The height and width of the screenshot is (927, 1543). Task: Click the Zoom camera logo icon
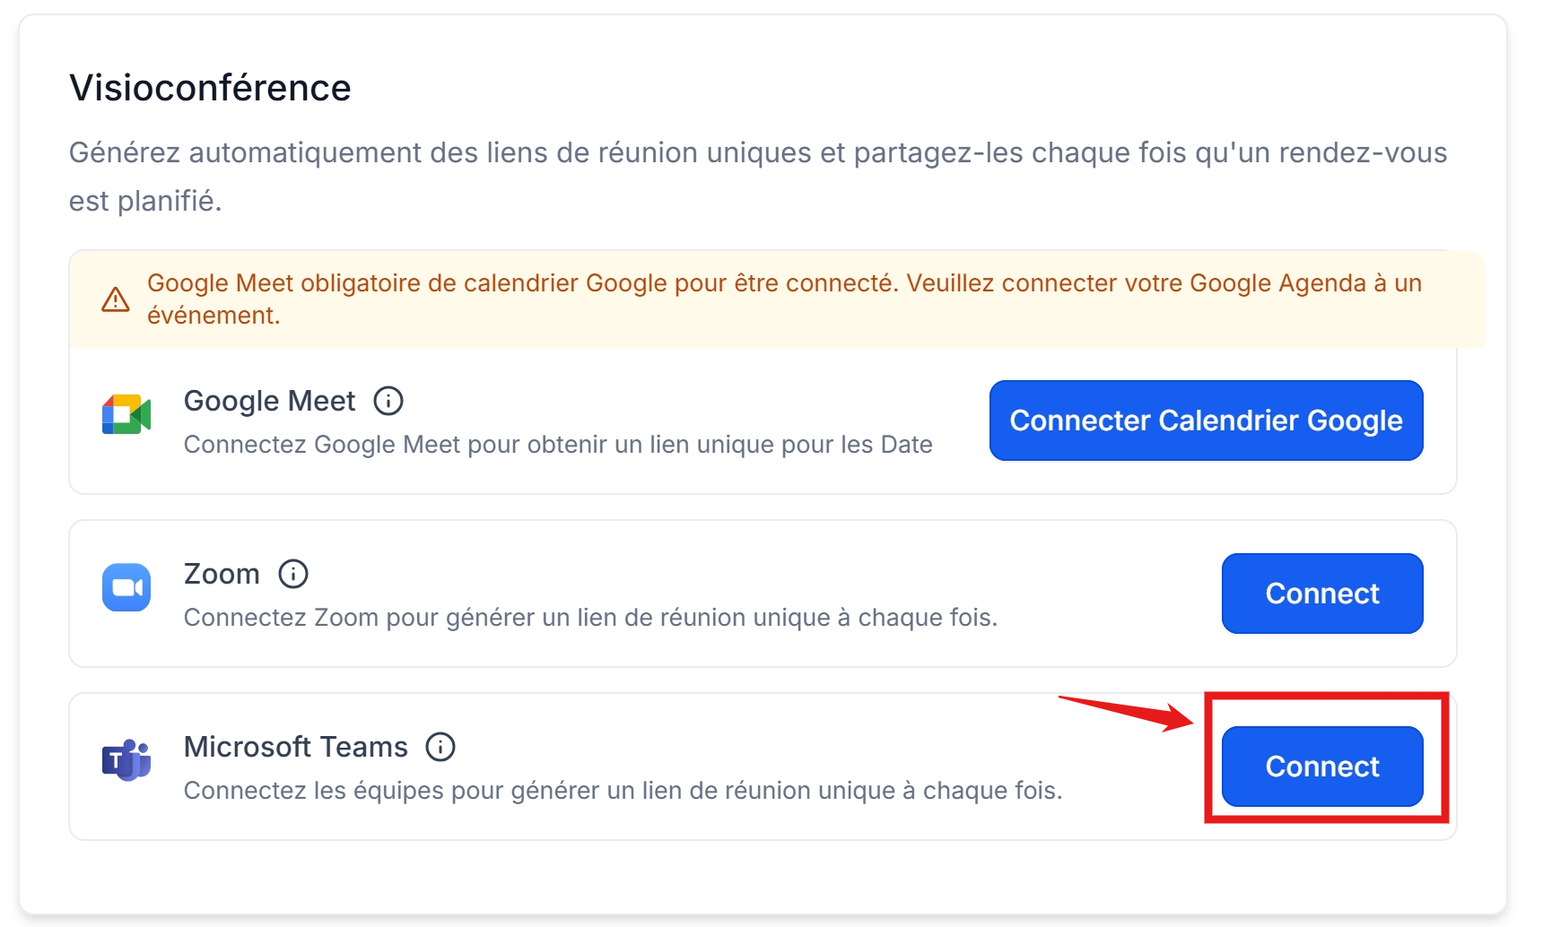click(126, 587)
